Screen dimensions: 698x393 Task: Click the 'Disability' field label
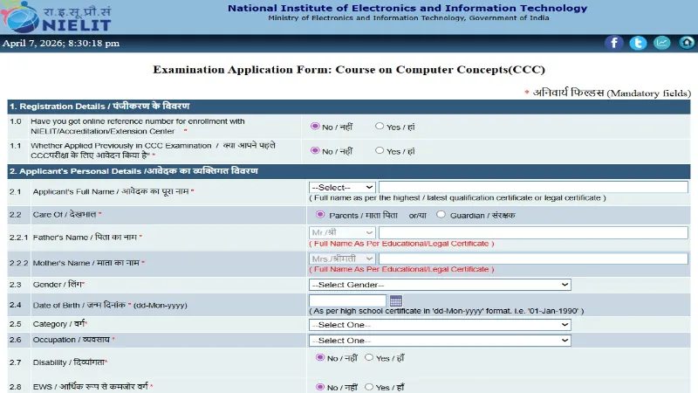coord(69,362)
